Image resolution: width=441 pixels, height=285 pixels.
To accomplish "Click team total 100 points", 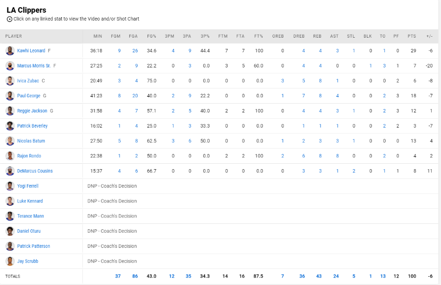I will (412, 276).
